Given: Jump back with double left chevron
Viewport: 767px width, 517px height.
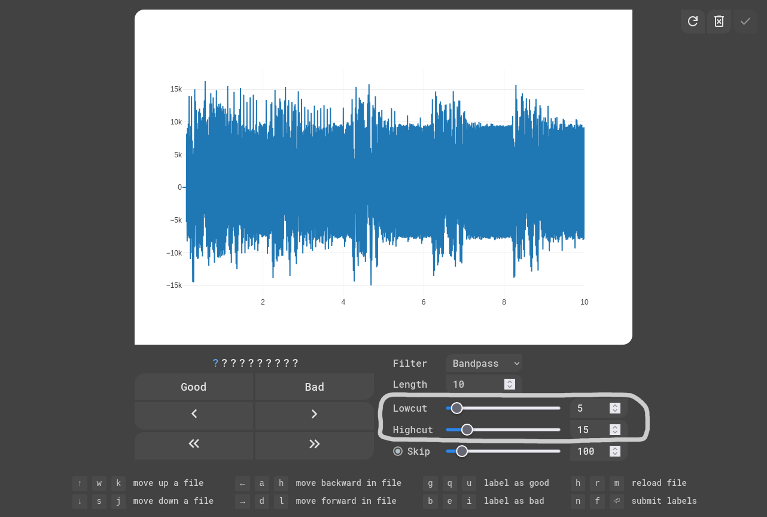Looking at the screenshot, I should (194, 443).
